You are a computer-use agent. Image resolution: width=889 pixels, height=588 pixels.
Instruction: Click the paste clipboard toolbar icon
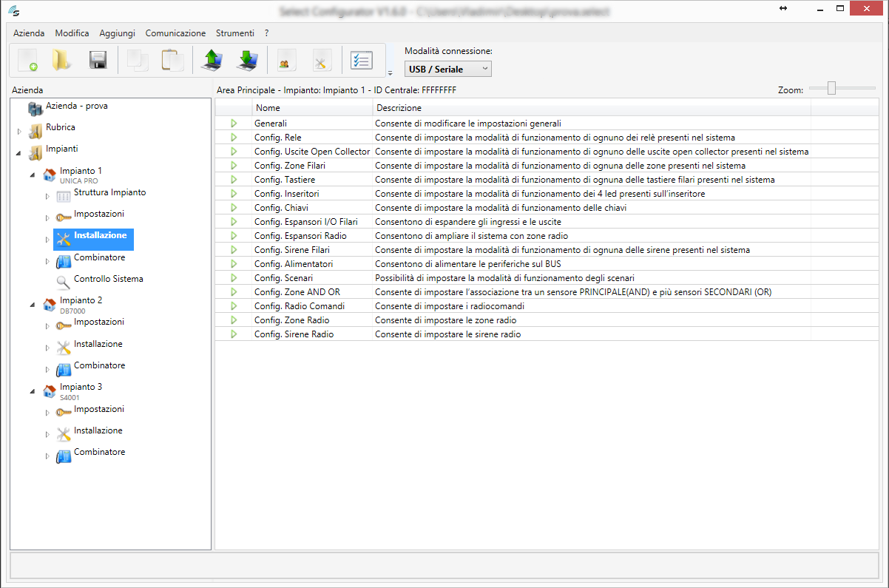coord(172,60)
